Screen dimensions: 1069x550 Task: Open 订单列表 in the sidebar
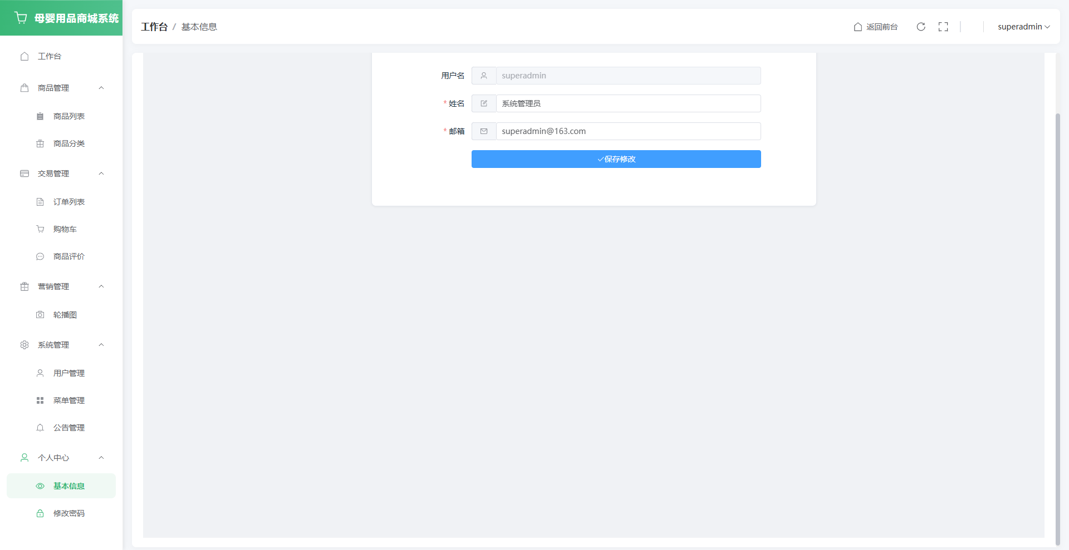(x=68, y=202)
